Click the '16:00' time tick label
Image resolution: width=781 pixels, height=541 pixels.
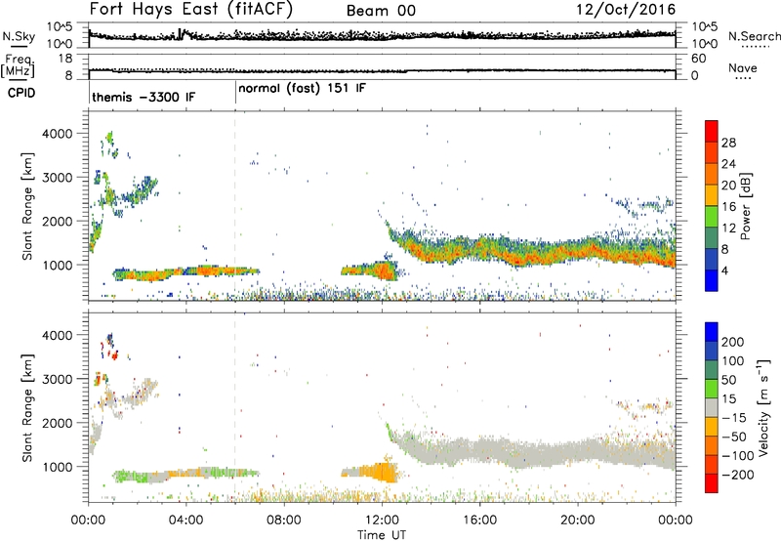pos(479,520)
